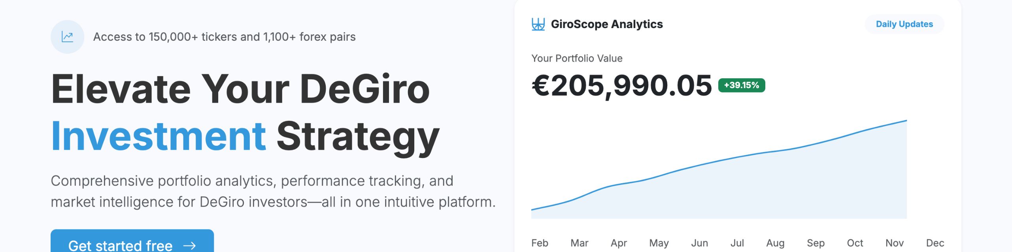Screen dimensions: 1012x252
Task: Click the chart trend icon badge
Action: [x=67, y=37]
